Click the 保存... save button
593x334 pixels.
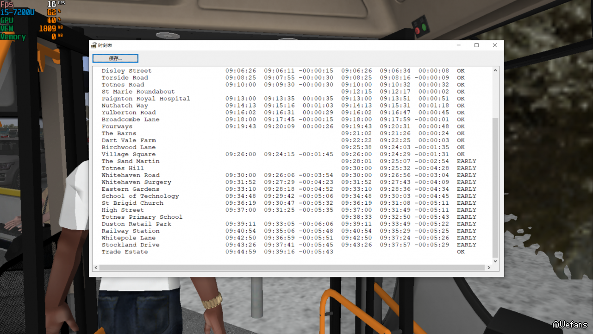pos(115,58)
